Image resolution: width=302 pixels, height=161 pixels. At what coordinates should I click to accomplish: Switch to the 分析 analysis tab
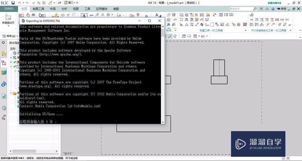(64, 9)
